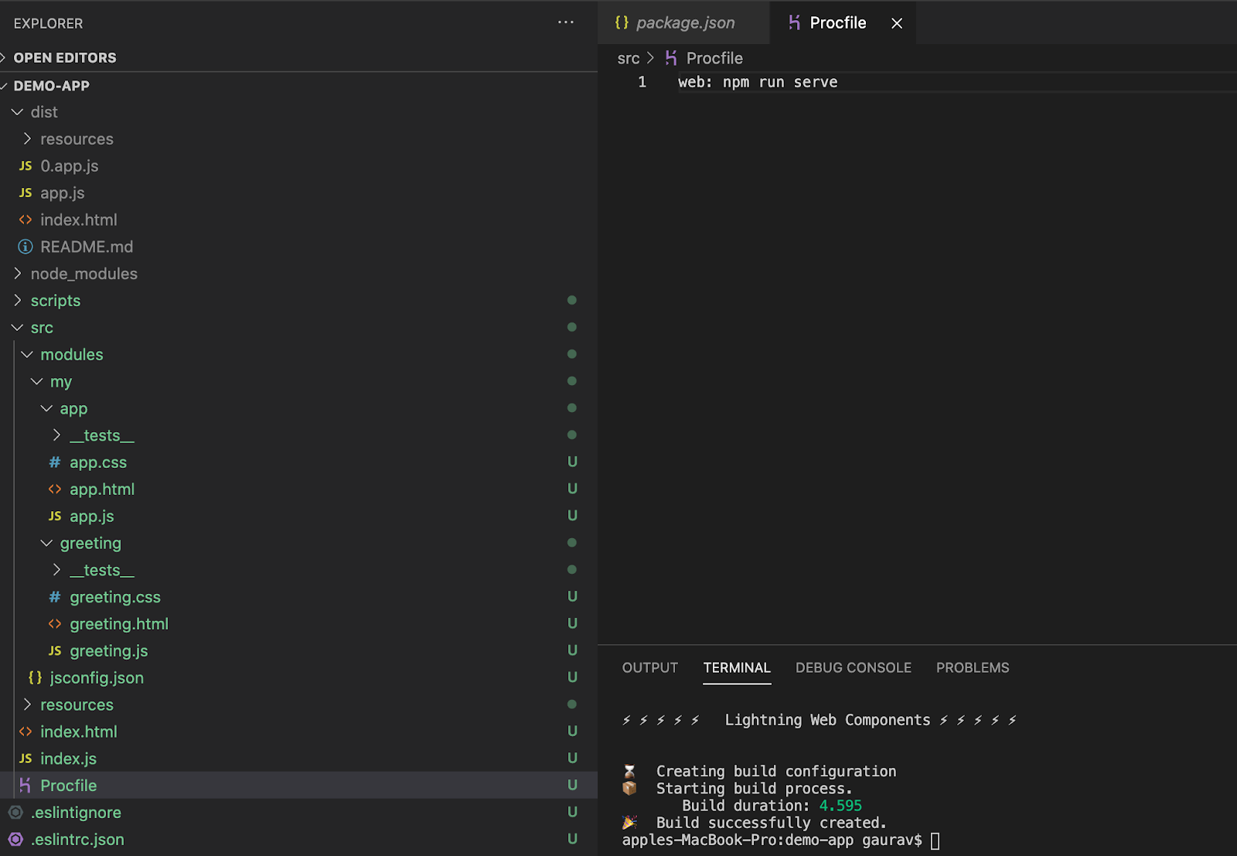The width and height of the screenshot is (1237, 856).
Task: Click the terminal input area after gaurav$
Action: (935, 840)
